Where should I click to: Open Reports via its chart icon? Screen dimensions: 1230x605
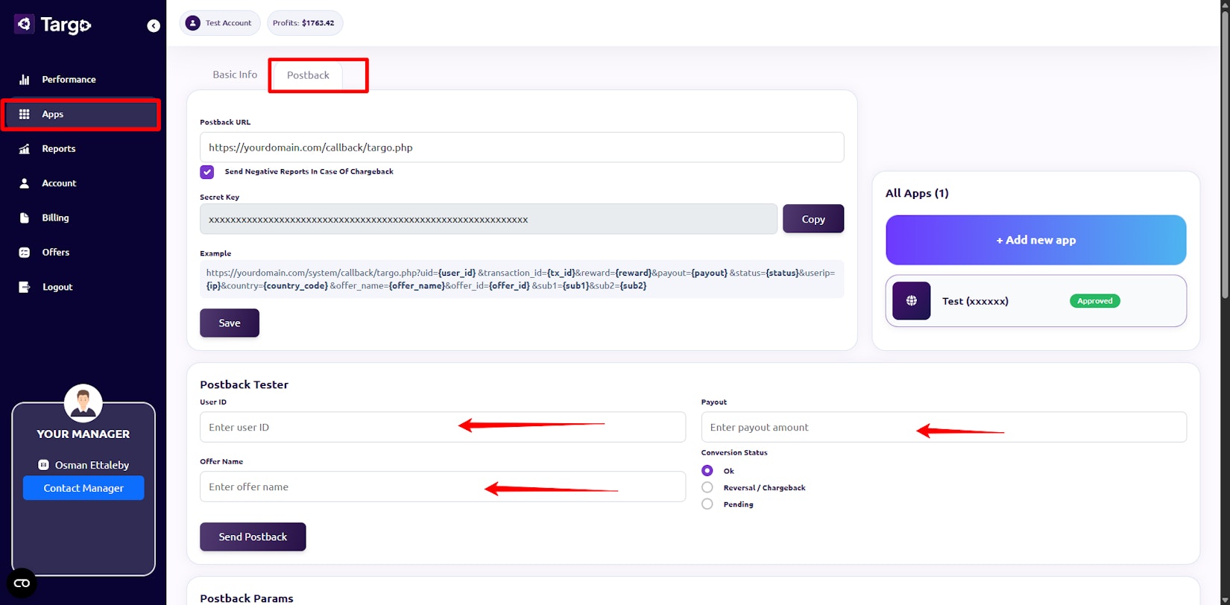point(25,149)
